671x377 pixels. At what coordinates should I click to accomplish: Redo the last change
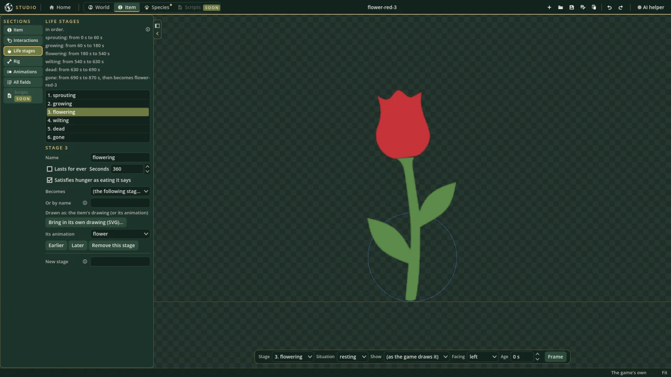pyautogui.click(x=621, y=8)
